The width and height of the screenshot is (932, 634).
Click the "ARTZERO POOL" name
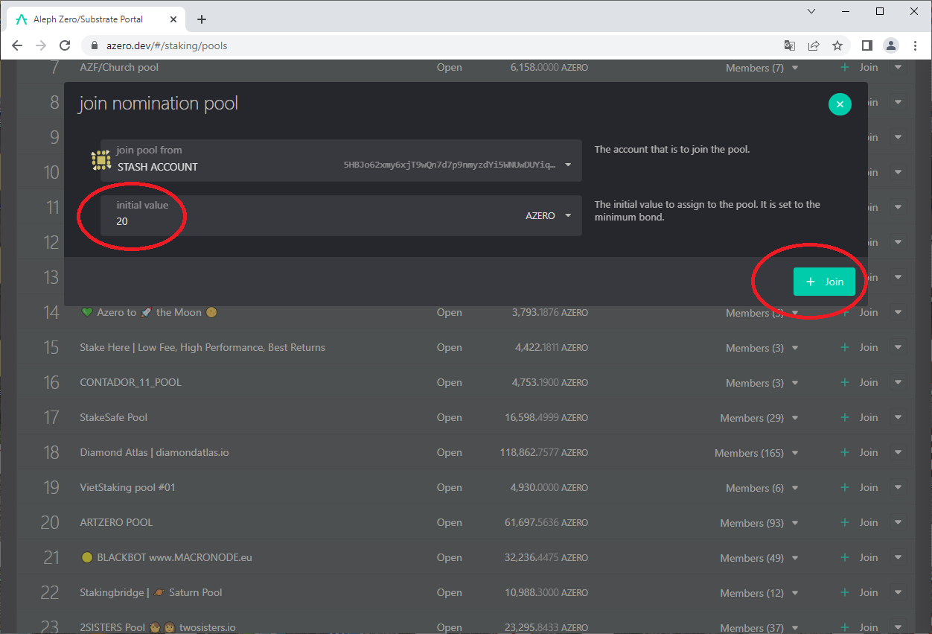[116, 522]
